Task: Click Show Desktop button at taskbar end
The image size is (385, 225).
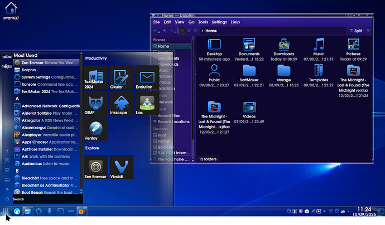Action: pos(381,211)
